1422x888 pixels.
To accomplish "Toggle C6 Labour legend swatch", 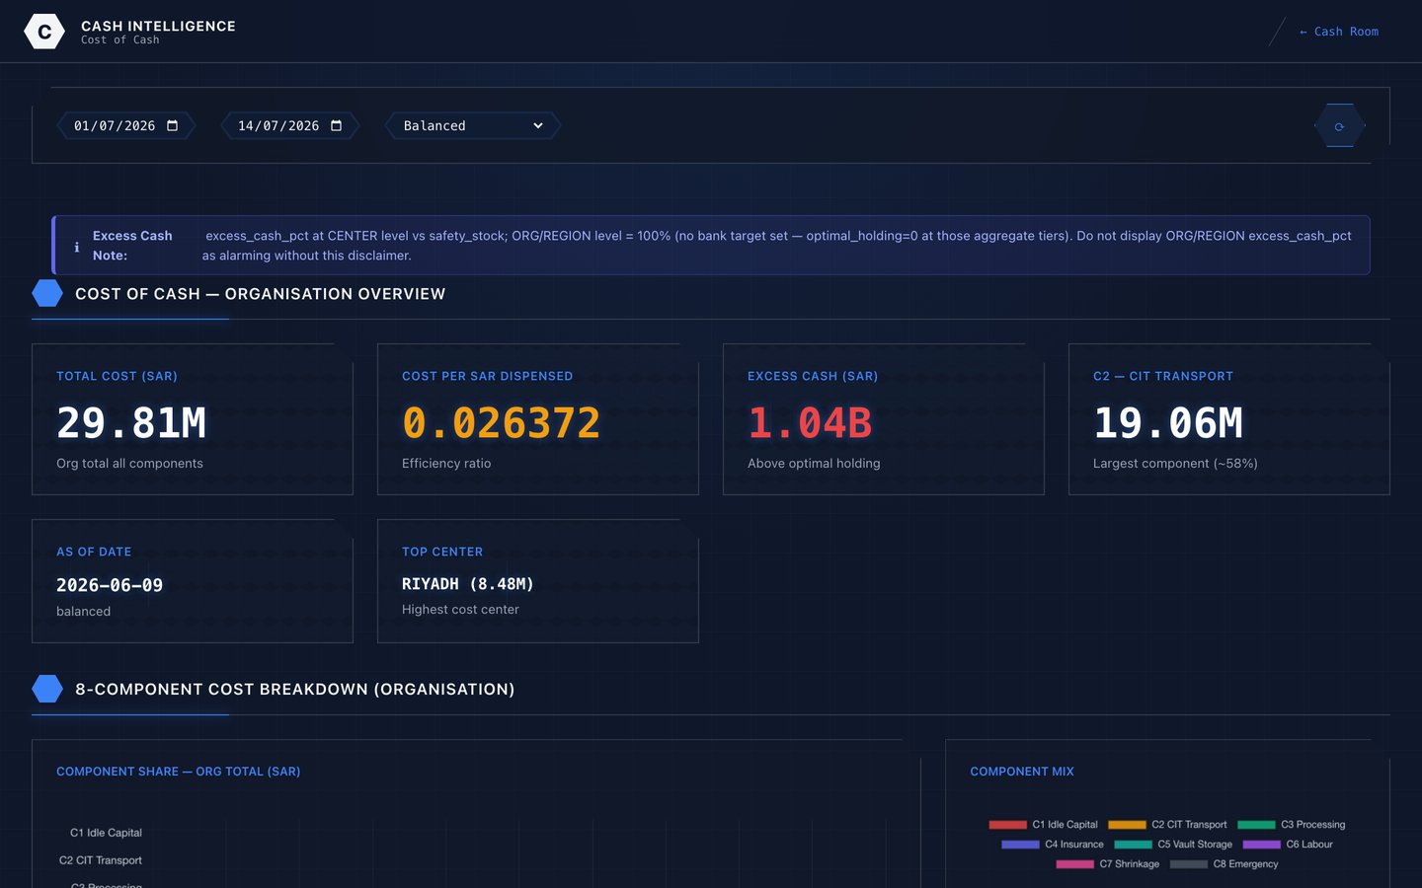I will pyautogui.click(x=1261, y=845).
